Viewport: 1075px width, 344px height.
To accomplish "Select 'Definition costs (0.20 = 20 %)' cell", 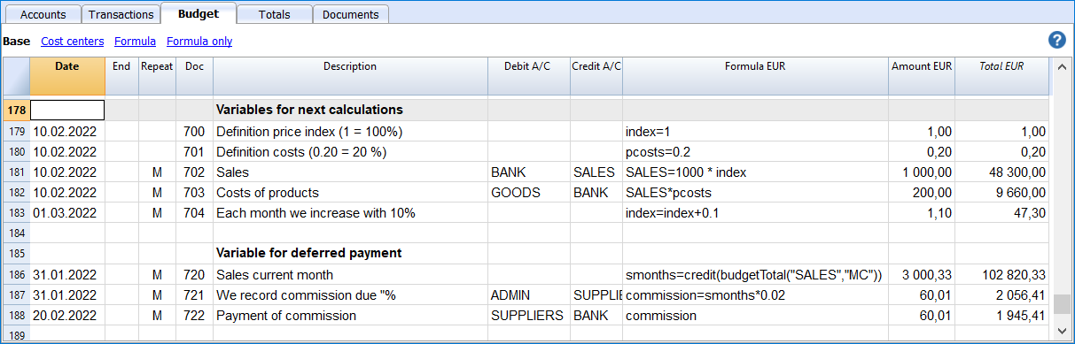I will [350, 152].
